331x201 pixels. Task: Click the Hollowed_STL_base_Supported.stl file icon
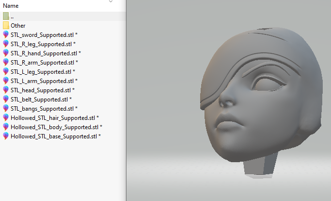(x=6, y=136)
